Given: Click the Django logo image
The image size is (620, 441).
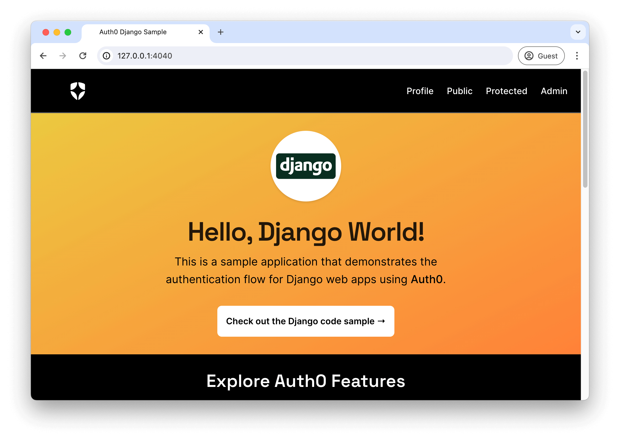Looking at the screenshot, I should coord(306,166).
